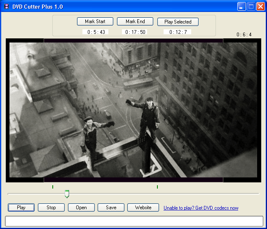Click the Mark Start button
This screenshot has height=229, width=267.
pos(95,21)
